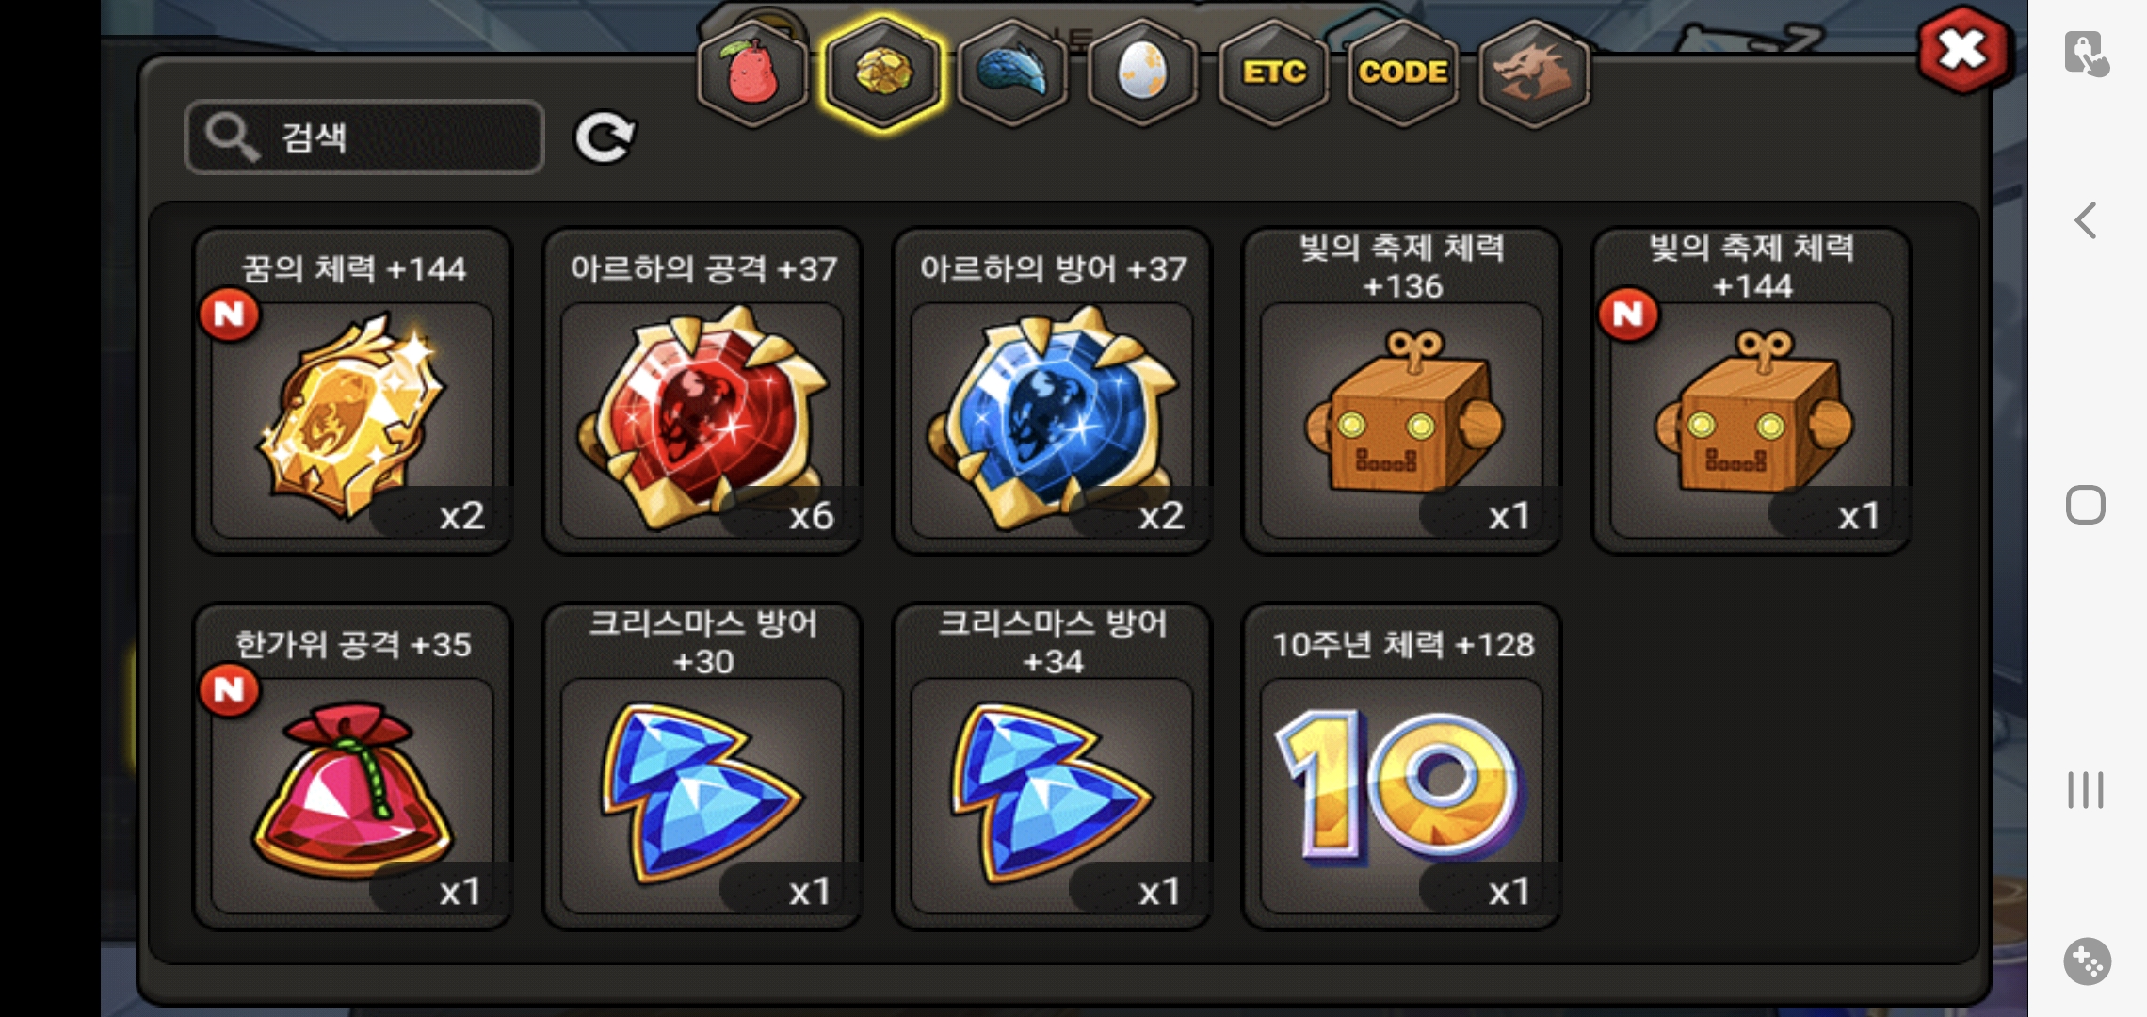The width and height of the screenshot is (2147, 1017).
Task: Open the fruit food category tab
Action: [752, 73]
